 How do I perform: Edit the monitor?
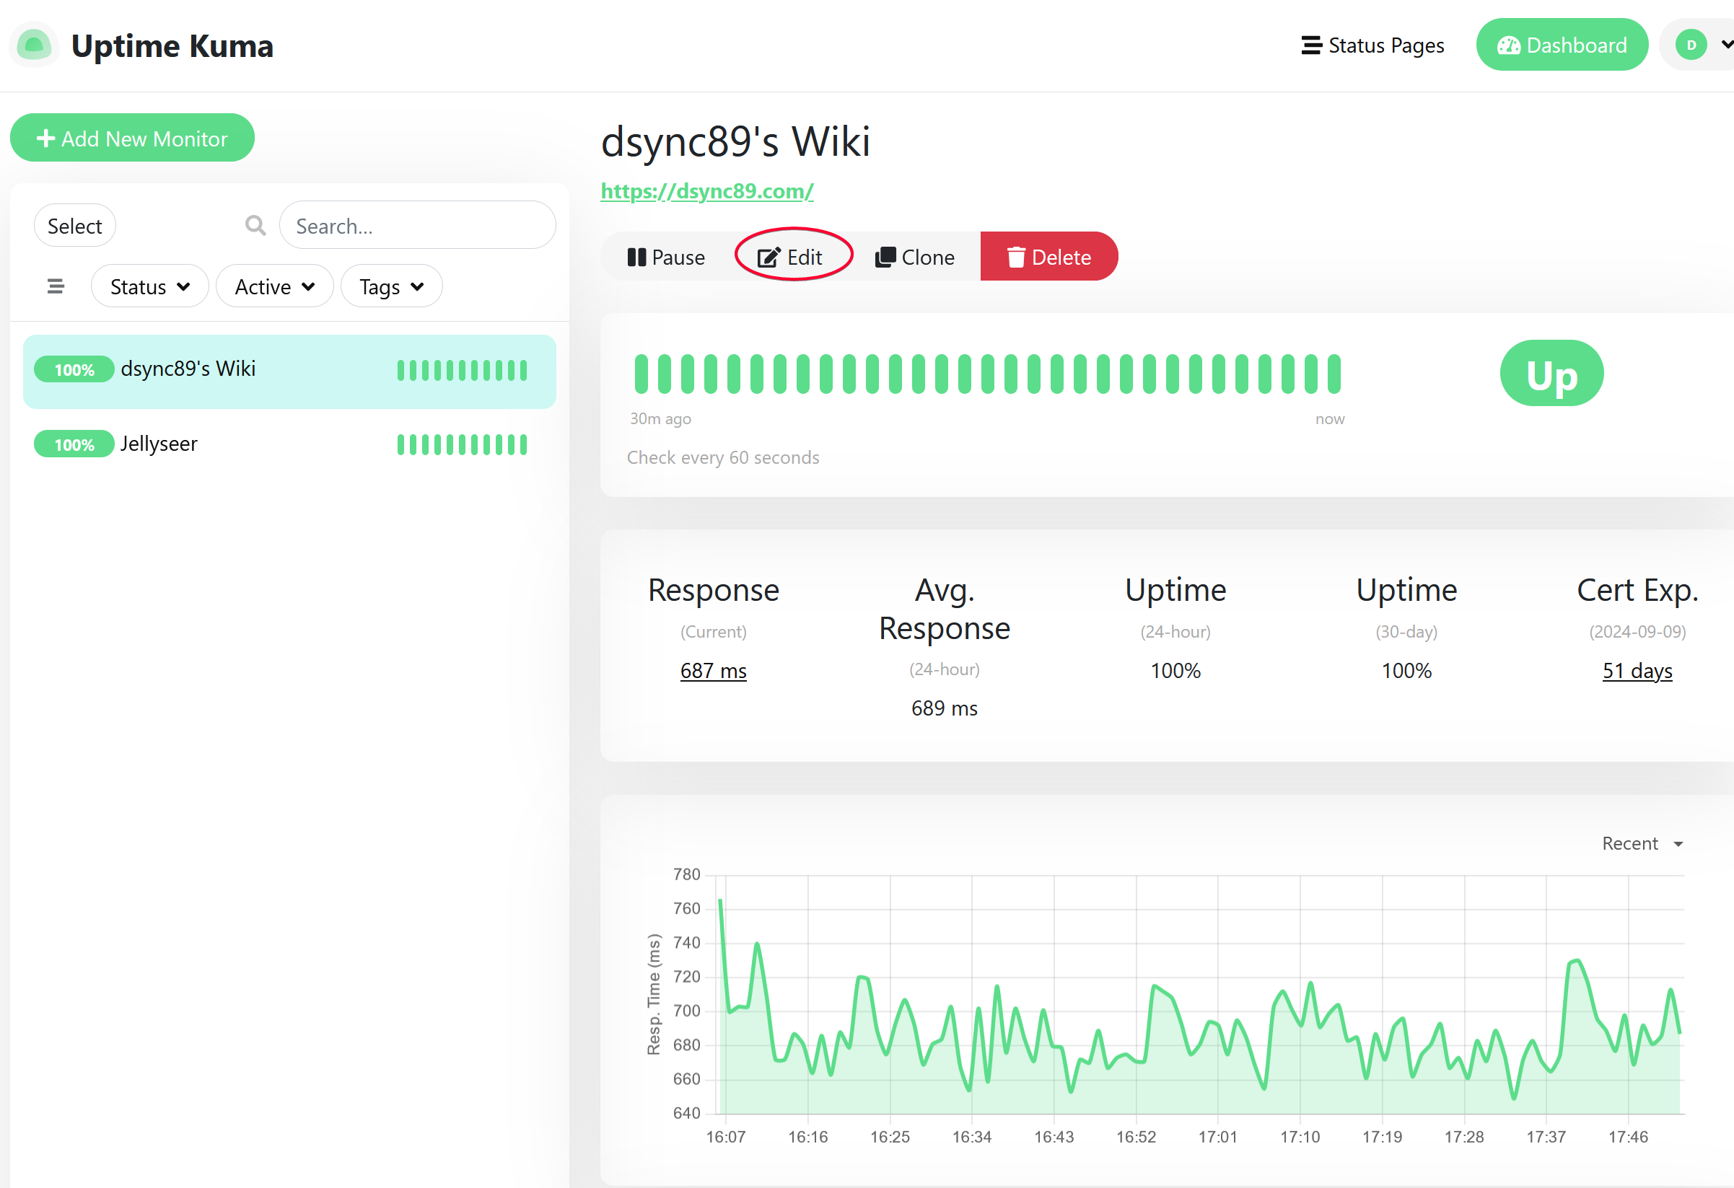(x=790, y=258)
